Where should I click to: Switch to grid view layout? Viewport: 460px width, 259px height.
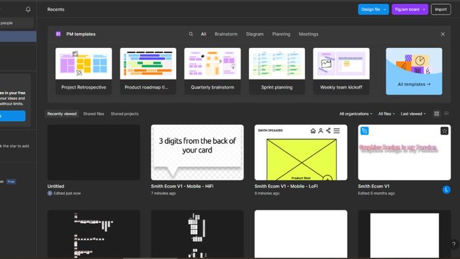click(x=436, y=114)
